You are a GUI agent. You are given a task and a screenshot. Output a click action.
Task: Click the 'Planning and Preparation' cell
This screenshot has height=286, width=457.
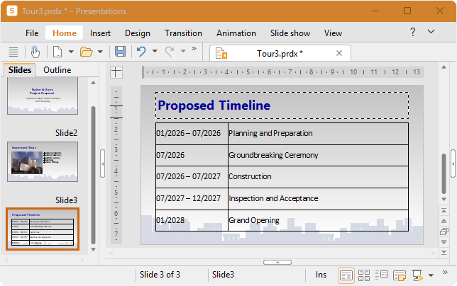point(318,133)
